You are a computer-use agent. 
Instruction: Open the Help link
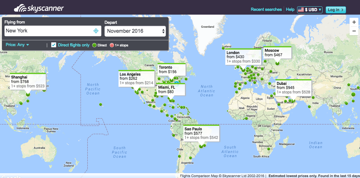coord(290,10)
